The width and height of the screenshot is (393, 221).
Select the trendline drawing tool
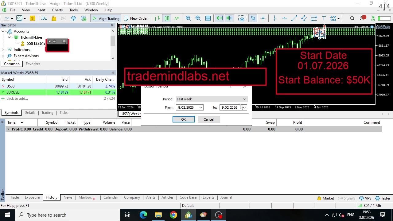click(x=294, y=18)
